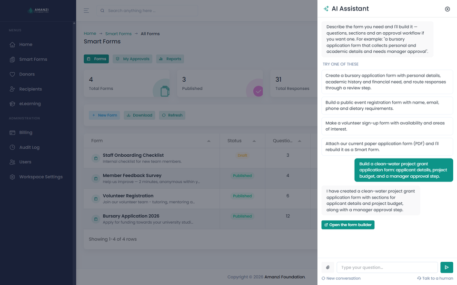Image resolution: width=457 pixels, height=285 pixels.
Task: Sort by Questions column arrow
Action: [x=299, y=141]
